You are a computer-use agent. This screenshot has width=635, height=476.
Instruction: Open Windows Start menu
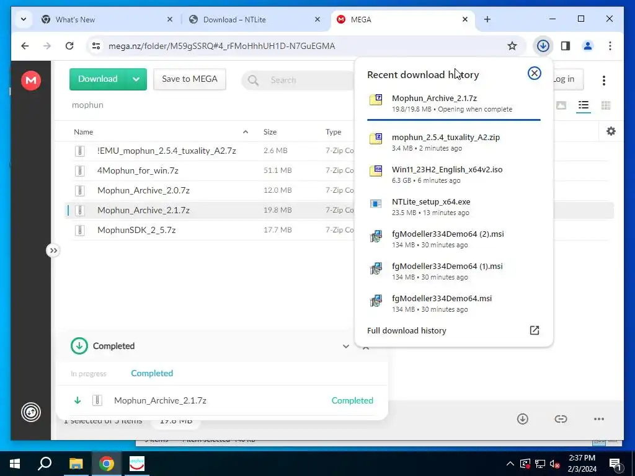click(x=15, y=464)
